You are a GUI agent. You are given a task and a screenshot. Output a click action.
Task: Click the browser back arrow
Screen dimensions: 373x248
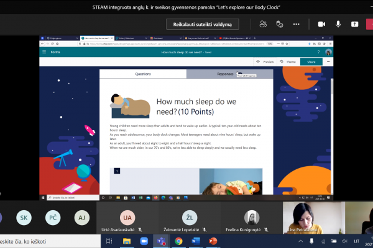tap(42, 43)
